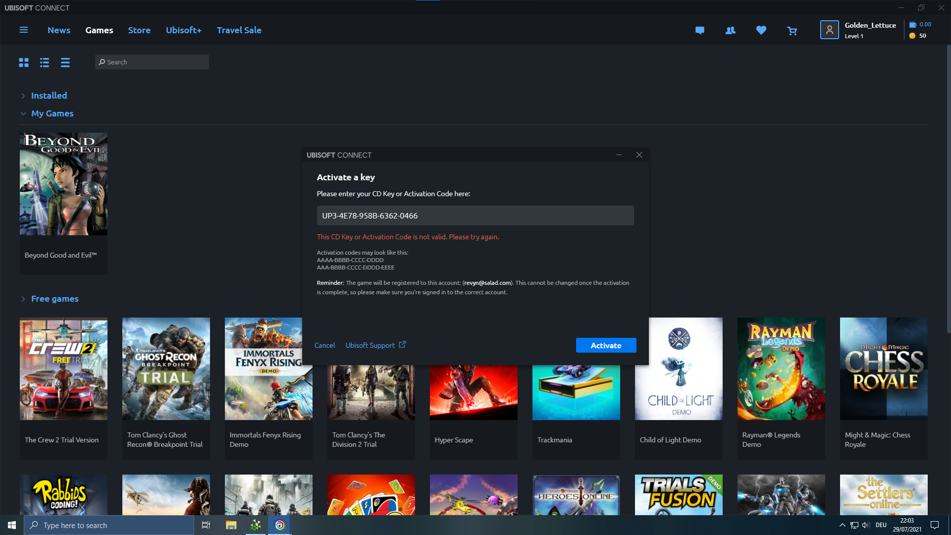Open the friends list icon
The height and width of the screenshot is (535, 951).
(x=730, y=31)
